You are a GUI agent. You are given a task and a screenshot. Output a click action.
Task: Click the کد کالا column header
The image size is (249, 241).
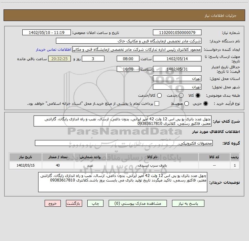pos(214,157)
